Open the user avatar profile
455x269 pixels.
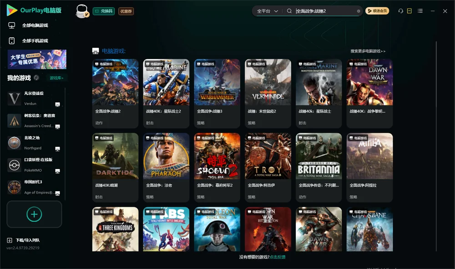(82, 11)
